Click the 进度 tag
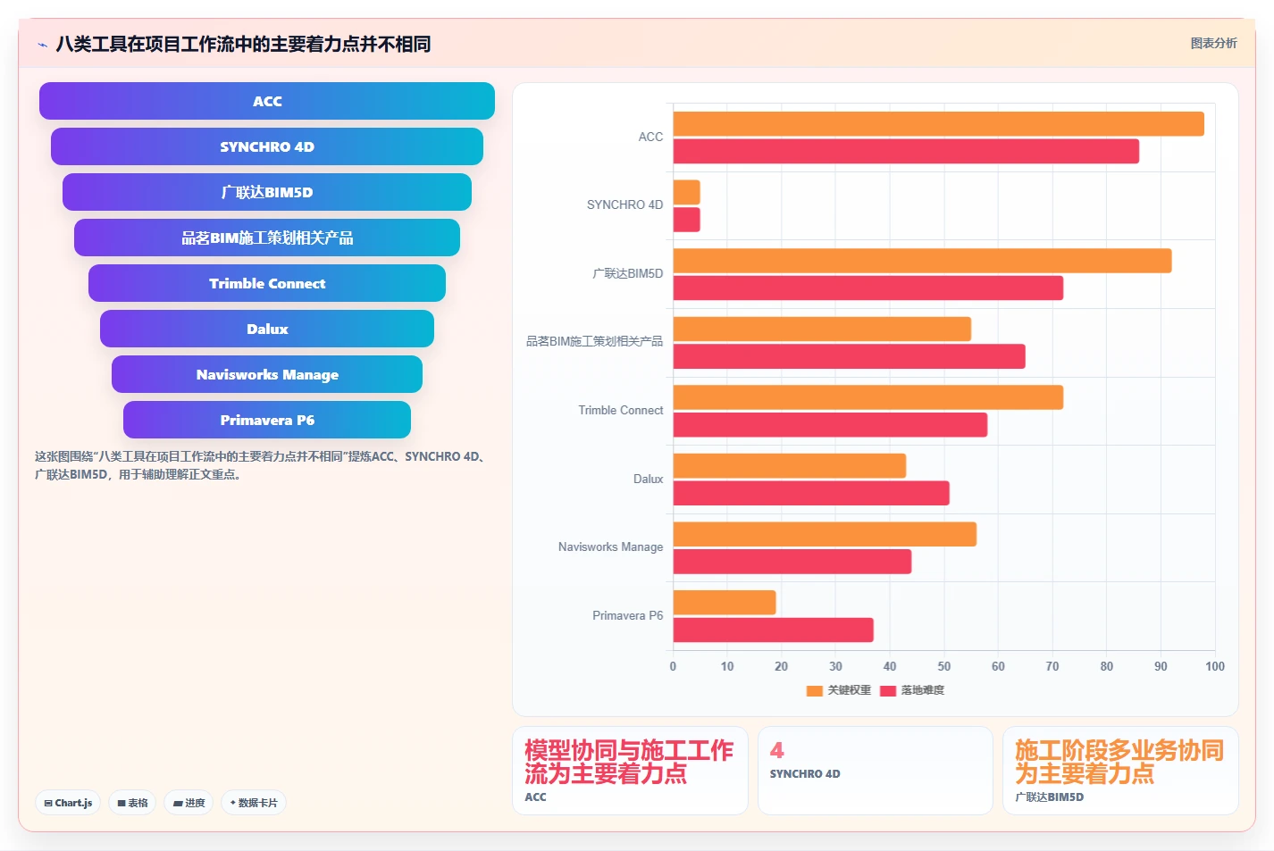Image resolution: width=1274 pixels, height=851 pixels. (189, 803)
